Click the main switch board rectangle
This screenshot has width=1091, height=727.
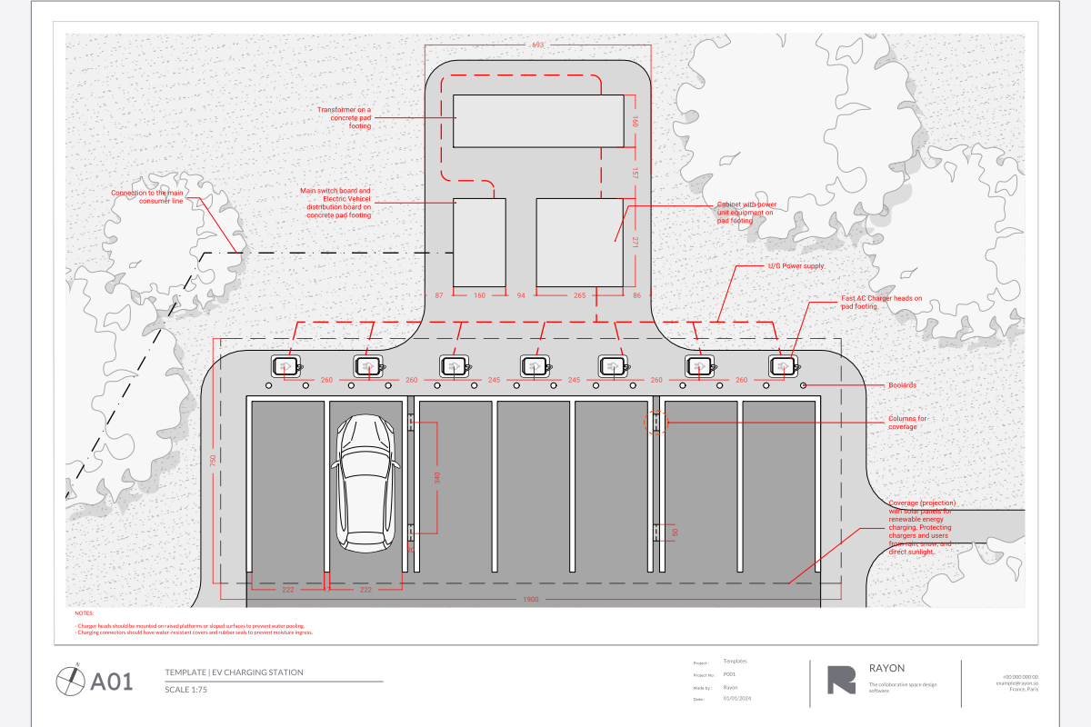479,241
